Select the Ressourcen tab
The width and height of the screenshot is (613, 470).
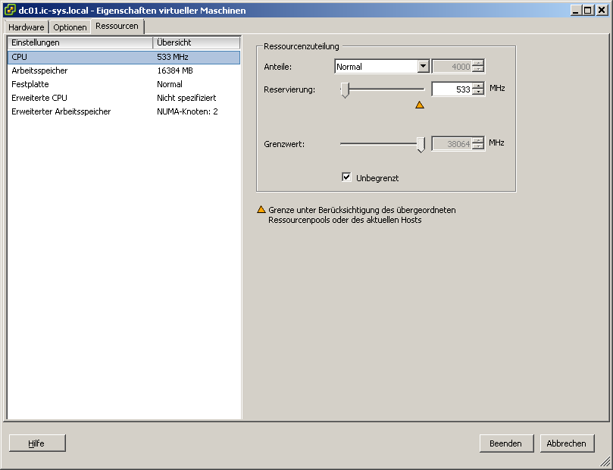[117, 26]
